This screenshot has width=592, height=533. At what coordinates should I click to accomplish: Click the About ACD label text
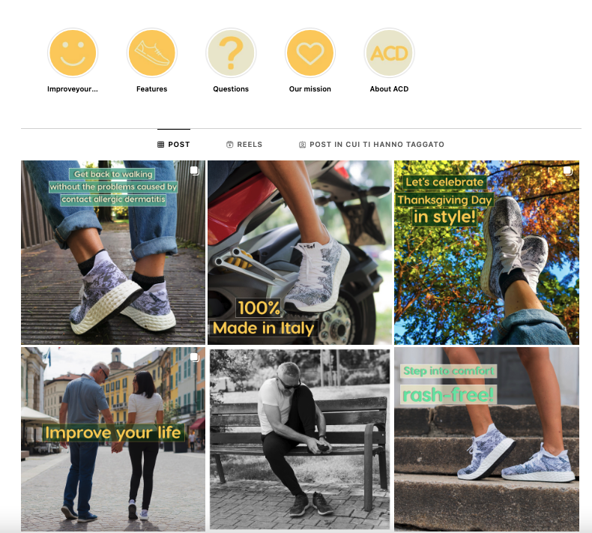389,89
